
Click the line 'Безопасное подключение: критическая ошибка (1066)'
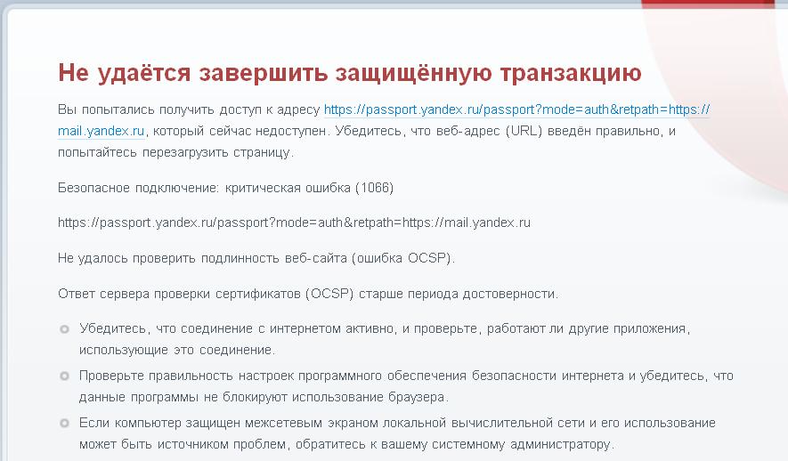[x=225, y=188]
